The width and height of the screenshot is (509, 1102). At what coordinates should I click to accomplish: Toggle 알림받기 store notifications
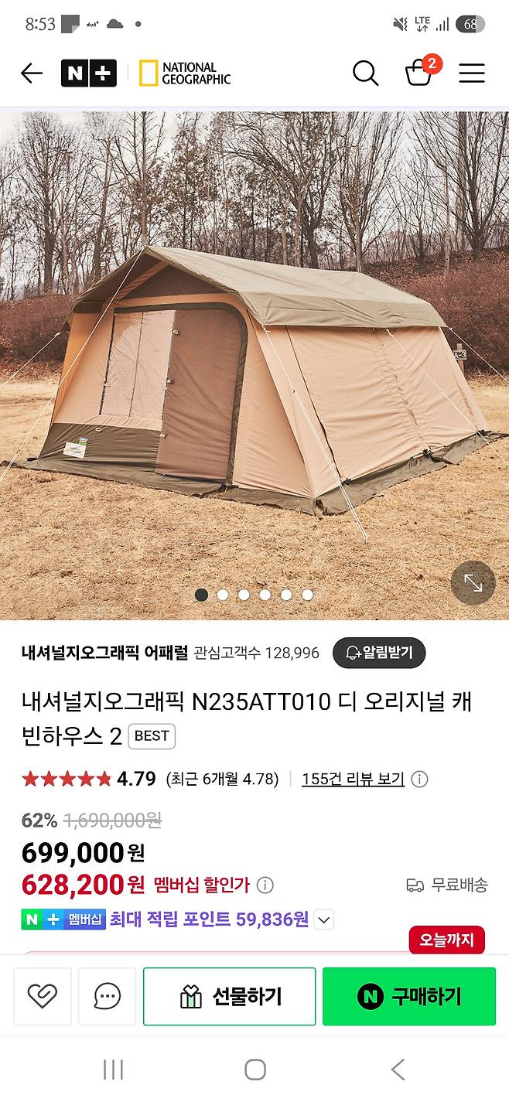[x=379, y=653]
